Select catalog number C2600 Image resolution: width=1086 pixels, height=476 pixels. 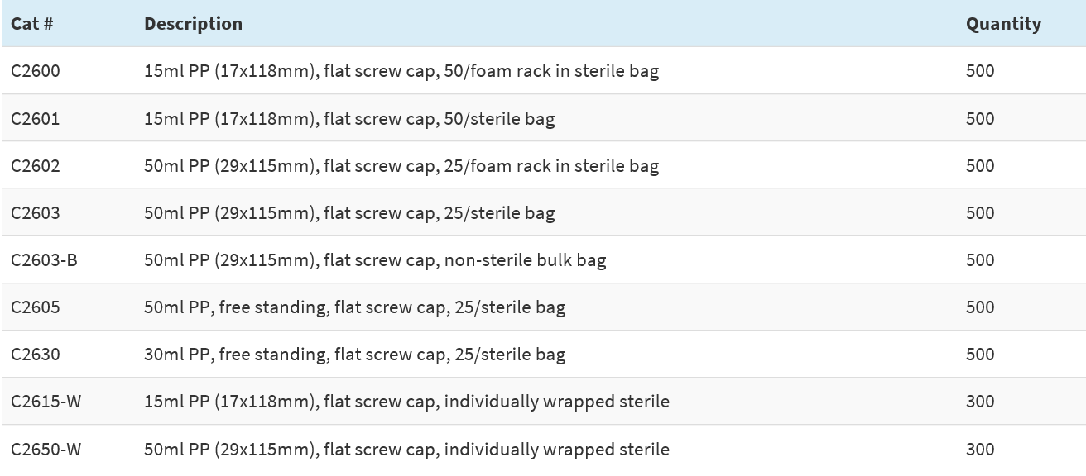click(x=36, y=71)
